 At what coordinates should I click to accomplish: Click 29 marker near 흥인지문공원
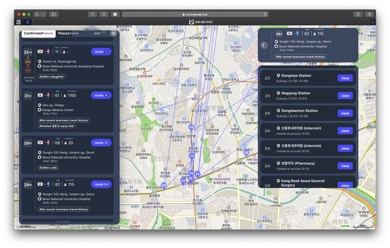(164, 186)
